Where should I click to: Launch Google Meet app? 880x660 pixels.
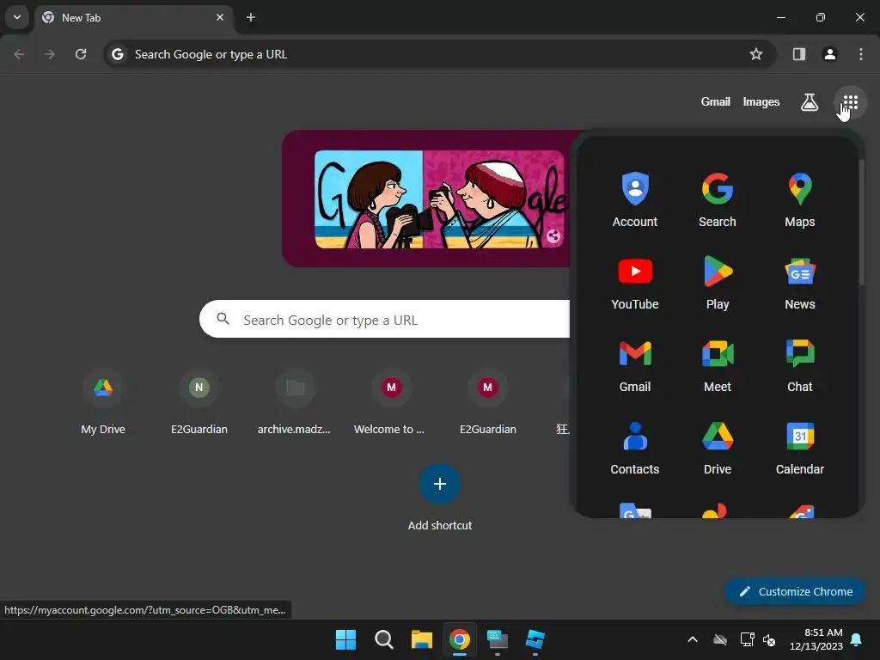coord(718,364)
